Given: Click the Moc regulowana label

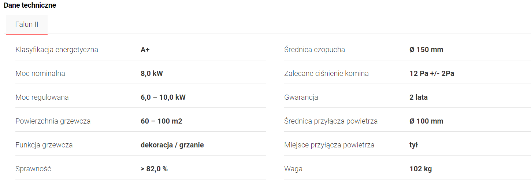Looking at the screenshot, I should [x=42, y=97].
